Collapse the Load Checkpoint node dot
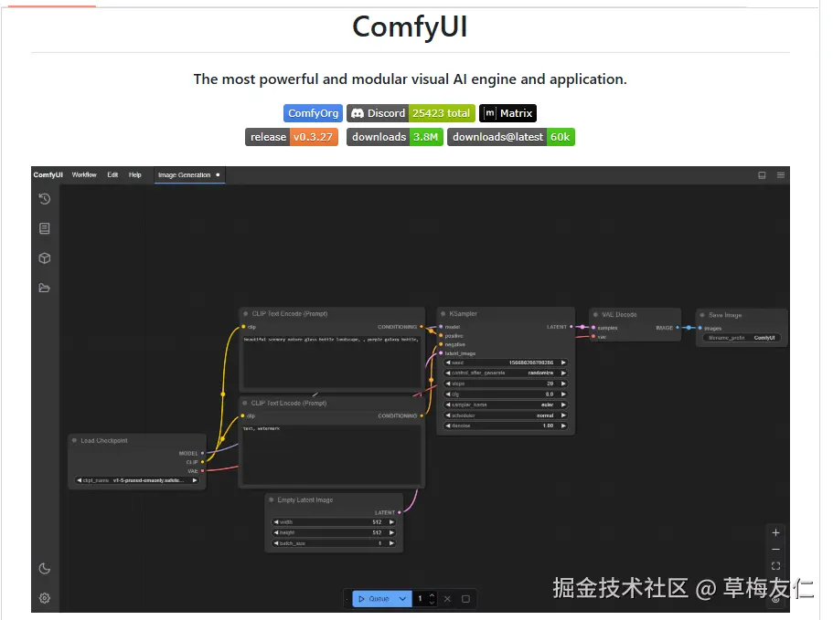 [74, 441]
